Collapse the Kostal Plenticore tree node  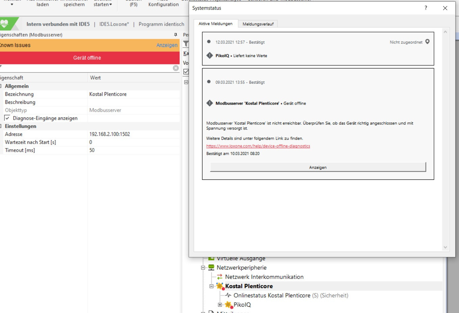tap(212, 286)
